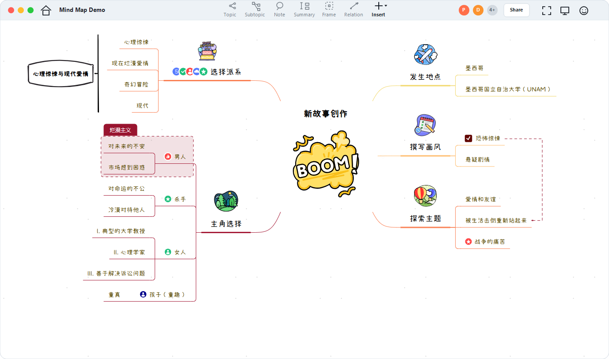This screenshot has width=609, height=359.
Task: Select the 烂漫主义 frame label
Action: click(120, 130)
